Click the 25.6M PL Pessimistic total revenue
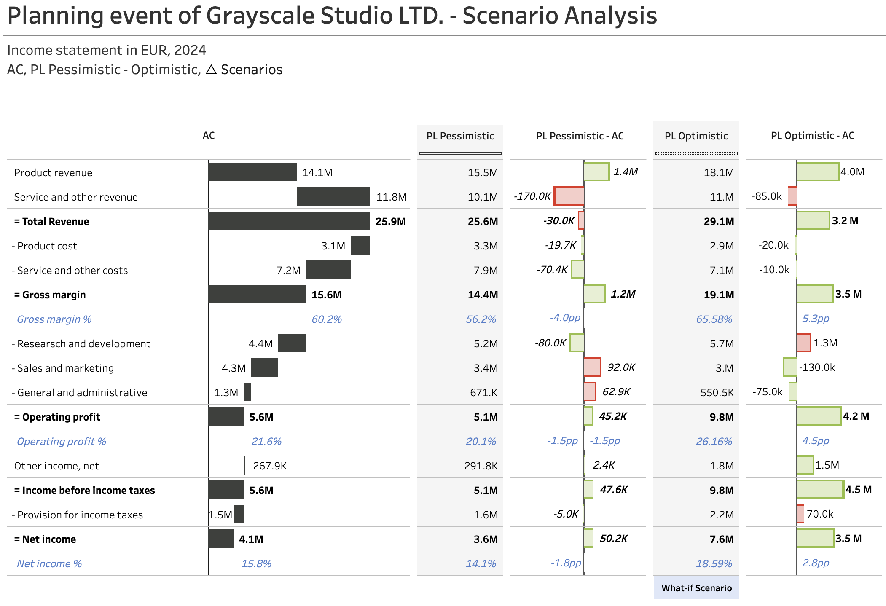 483,221
